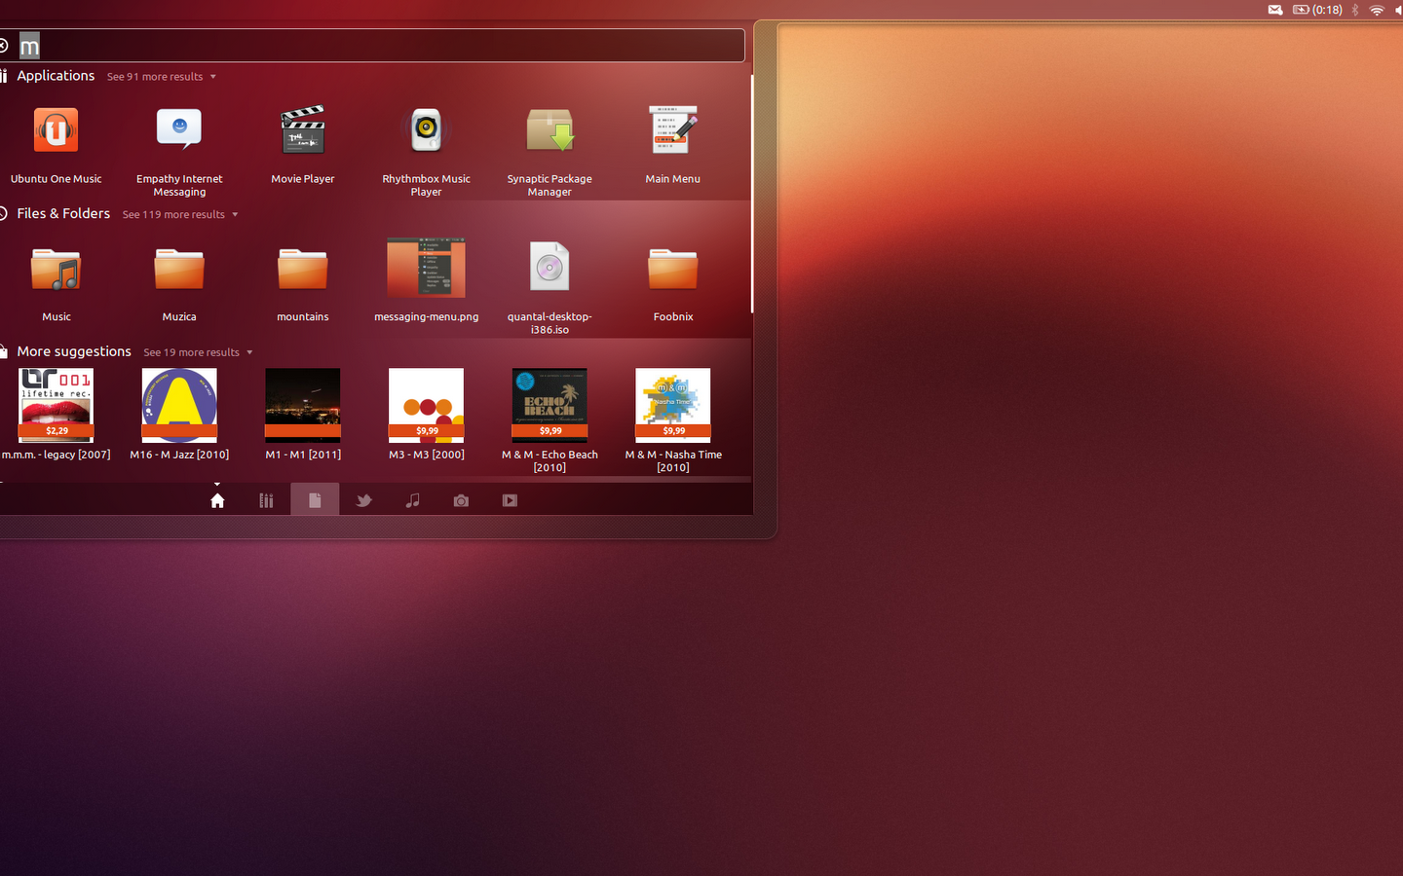
Task: Click inside the Dash search box
Action: tap(372, 46)
